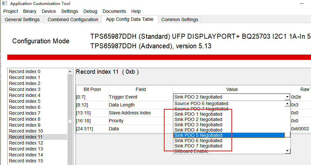311x165 pixels.
Task: Click the Bit Posn column header
Action: (92, 89)
